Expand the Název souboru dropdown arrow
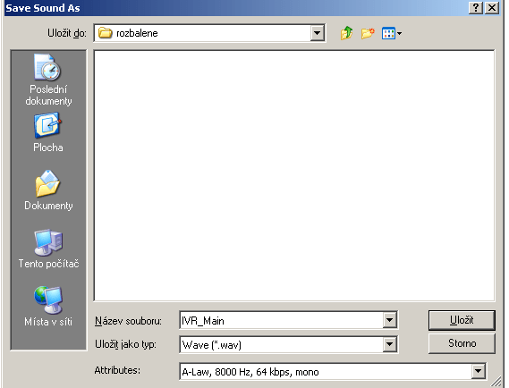Image resolution: width=509 pixels, height=388 pixels. 389,321
